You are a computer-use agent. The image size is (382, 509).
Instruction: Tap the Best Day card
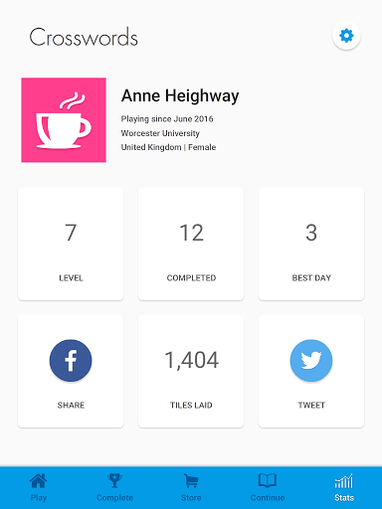[x=311, y=244]
